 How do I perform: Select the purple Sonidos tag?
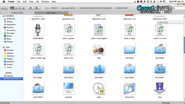coord(8,64)
